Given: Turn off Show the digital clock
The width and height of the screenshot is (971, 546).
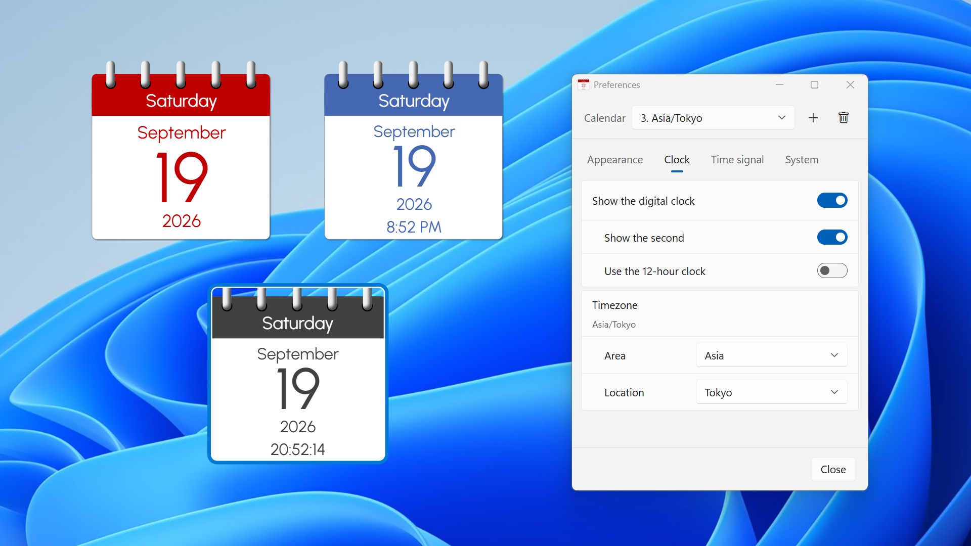Looking at the screenshot, I should pyautogui.click(x=832, y=201).
